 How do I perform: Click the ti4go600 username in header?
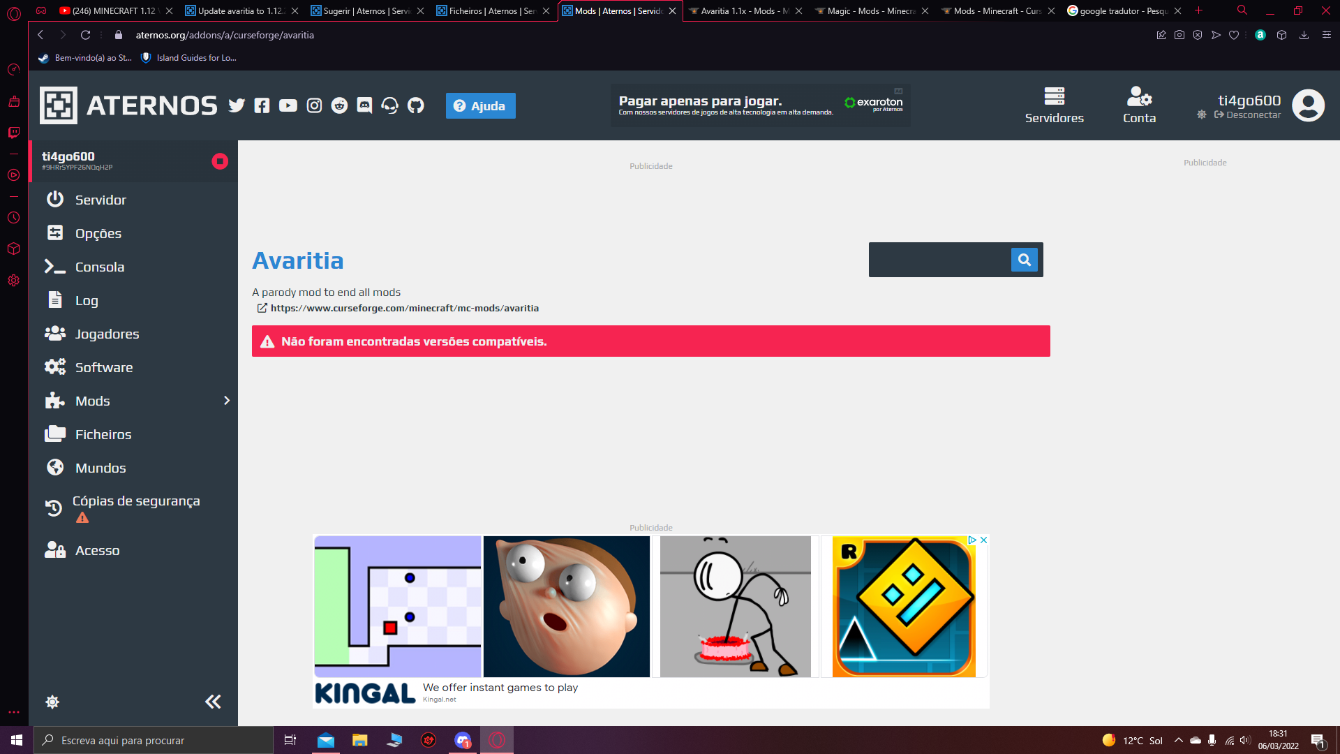coord(1249,101)
